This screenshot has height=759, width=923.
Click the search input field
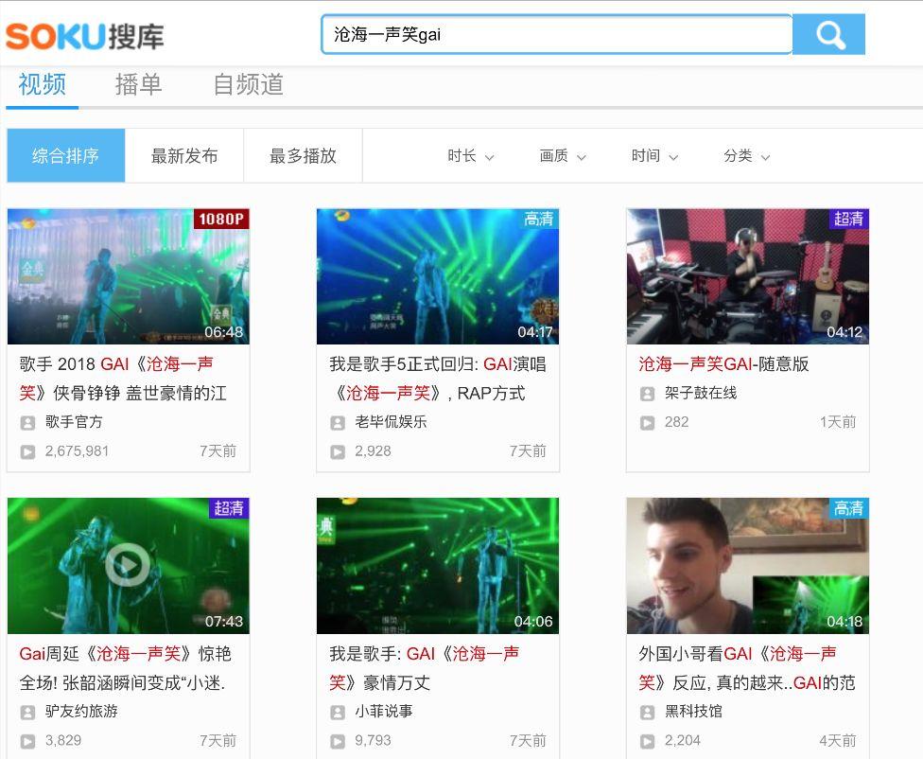[556, 35]
